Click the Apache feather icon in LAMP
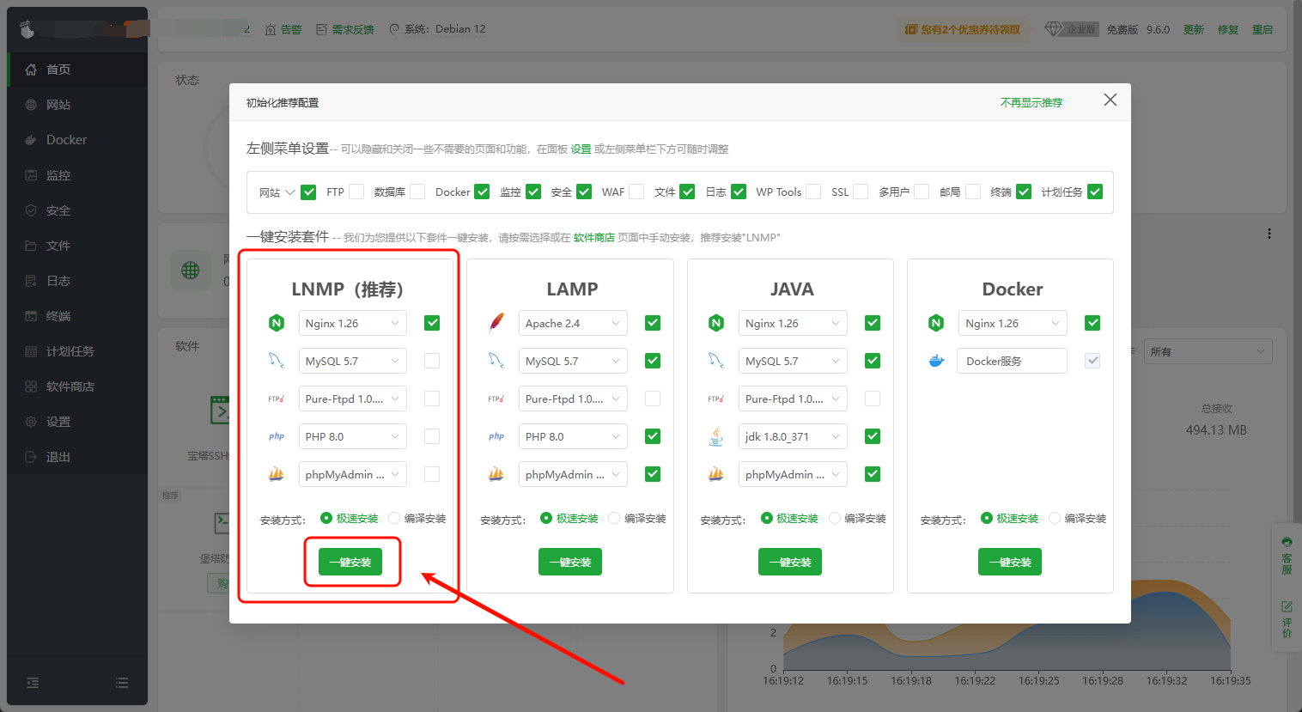Image resolution: width=1302 pixels, height=712 pixels. [496, 323]
